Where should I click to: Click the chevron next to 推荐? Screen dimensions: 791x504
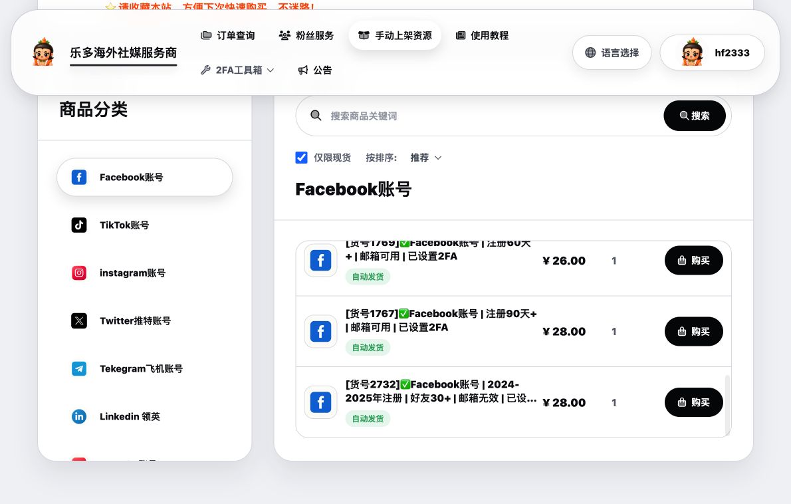point(438,158)
